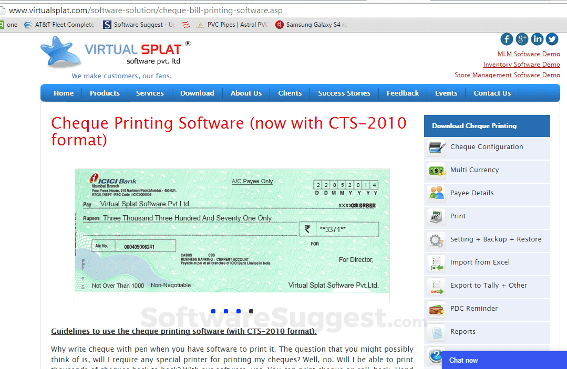Select the Multi Currency icon
The width and height of the screenshot is (567, 369).
click(x=436, y=171)
